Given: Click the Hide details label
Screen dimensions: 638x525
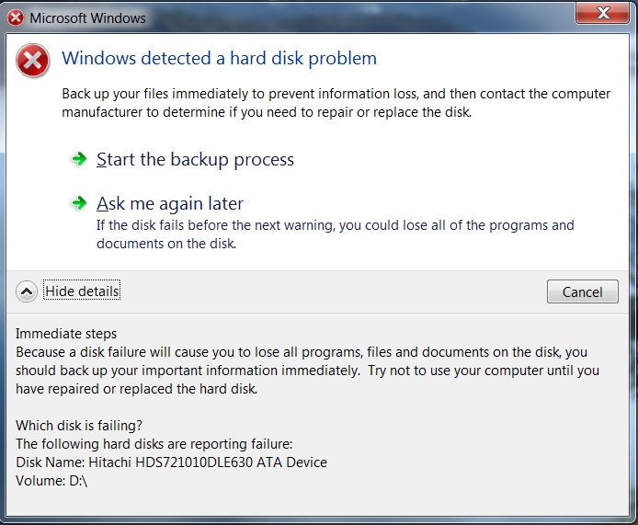Looking at the screenshot, I should (x=82, y=291).
